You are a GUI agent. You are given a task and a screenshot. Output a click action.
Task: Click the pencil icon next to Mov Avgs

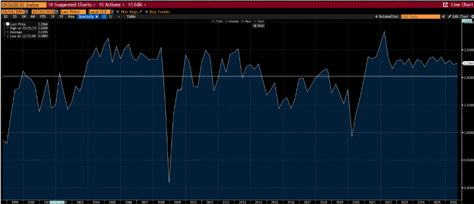click(141, 12)
